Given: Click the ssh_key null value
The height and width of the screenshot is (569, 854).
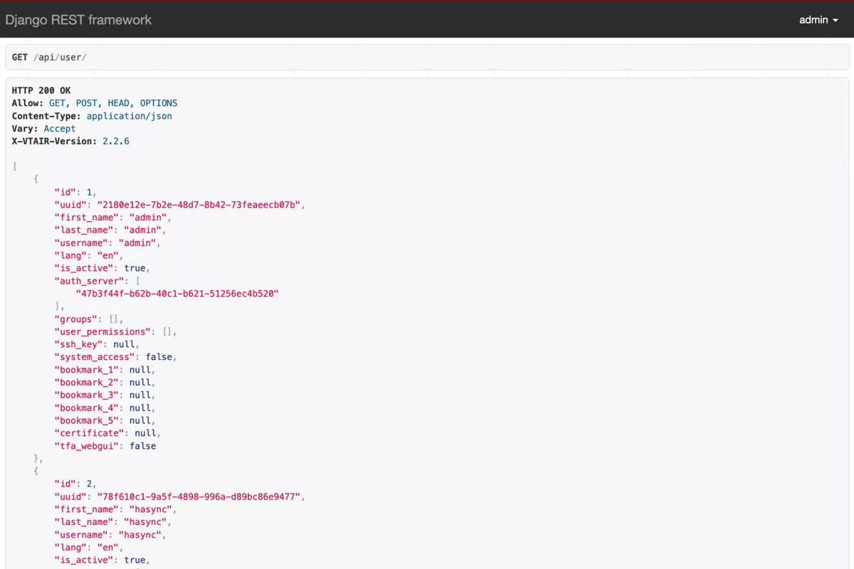Looking at the screenshot, I should (124, 344).
